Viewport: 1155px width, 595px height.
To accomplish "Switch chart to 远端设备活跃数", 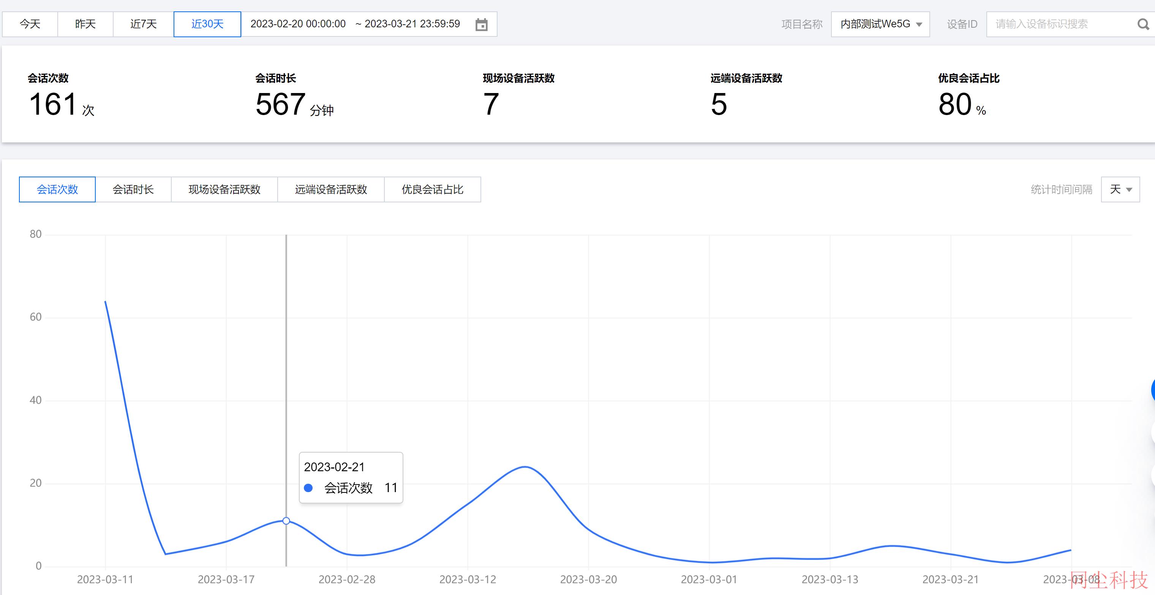I will coord(331,189).
